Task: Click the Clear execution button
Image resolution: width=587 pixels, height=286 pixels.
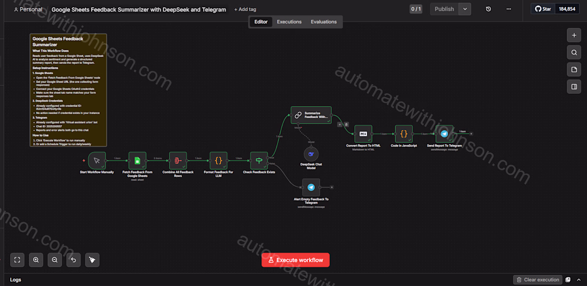Action: click(x=537, y=280)
